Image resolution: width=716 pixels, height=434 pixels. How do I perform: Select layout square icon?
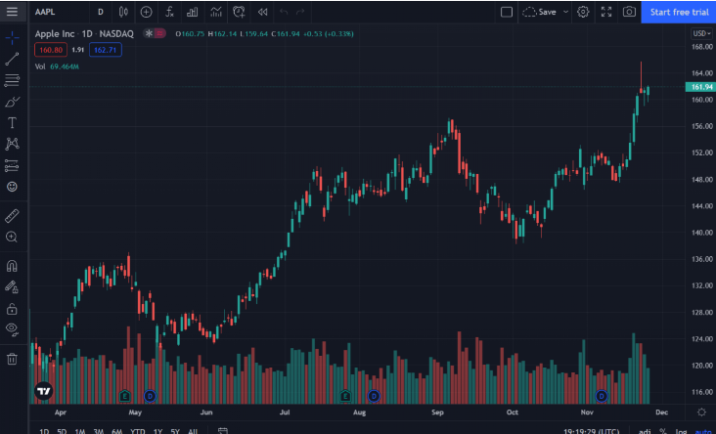(x=507, y=12)
